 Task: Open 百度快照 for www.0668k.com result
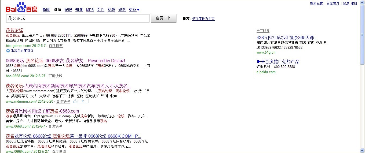click(59, 151)
